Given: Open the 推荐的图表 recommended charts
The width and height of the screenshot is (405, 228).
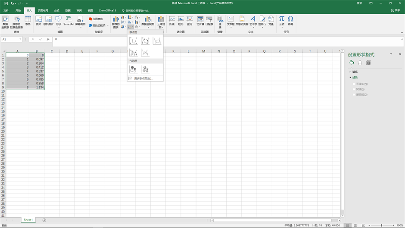Looking at the screenshot, I should [115, 22].
